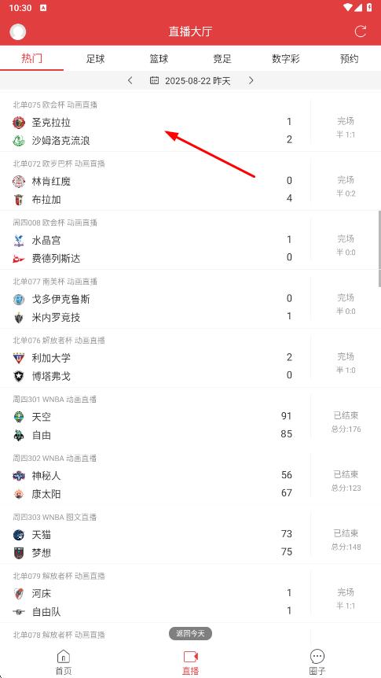Screen dimensions: 381x678
Task: Click the vertical scrollbar on right edge
Action: coord(379,249)
